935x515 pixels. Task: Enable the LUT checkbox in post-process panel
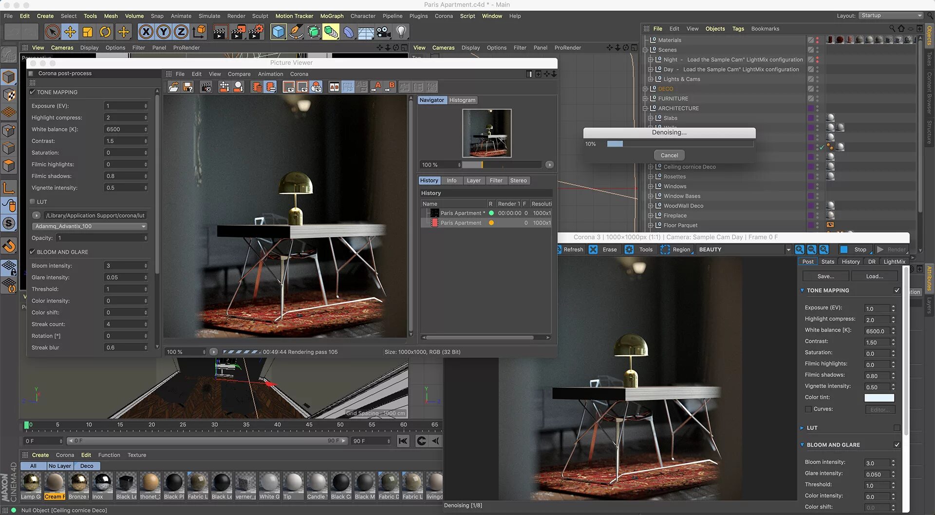pos(32,202)
